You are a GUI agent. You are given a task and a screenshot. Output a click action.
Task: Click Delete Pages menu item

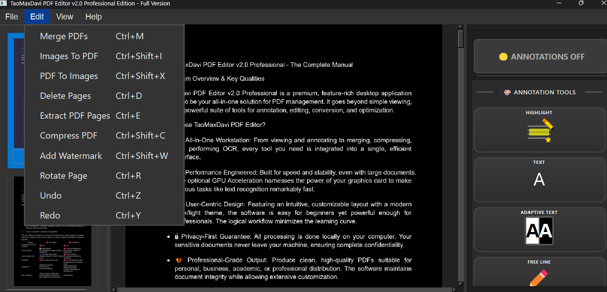click(x=65, y=96)
